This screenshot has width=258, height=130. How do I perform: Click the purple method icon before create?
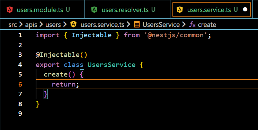pyautogui.click(x=192, y=24)
